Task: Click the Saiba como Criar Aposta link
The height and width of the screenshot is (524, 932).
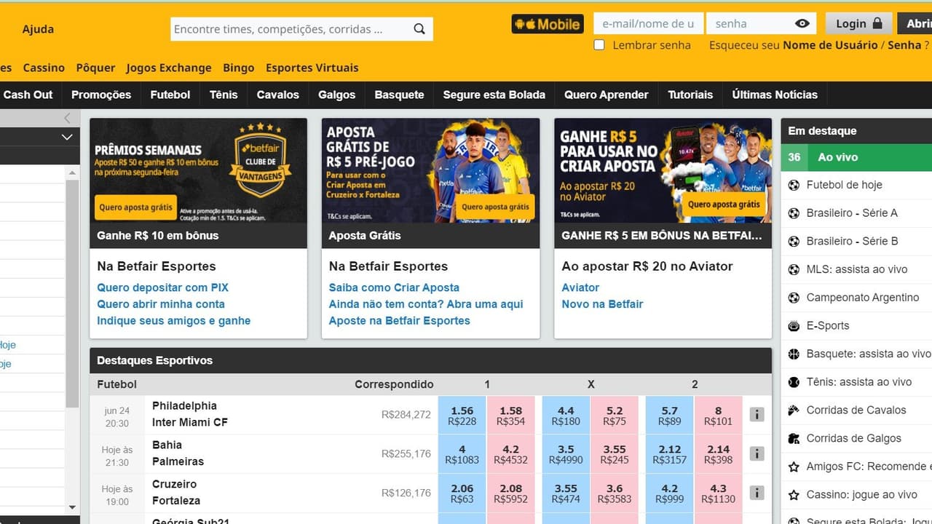Action: coord(394,287)
